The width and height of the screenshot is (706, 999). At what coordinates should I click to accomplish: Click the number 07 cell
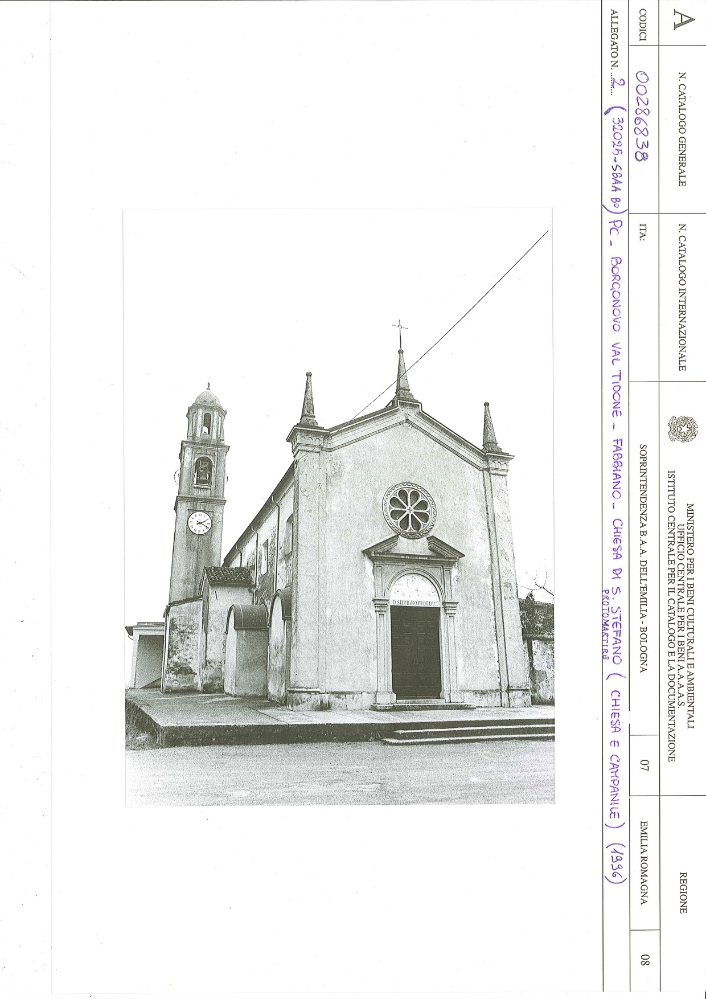[644, 765]
